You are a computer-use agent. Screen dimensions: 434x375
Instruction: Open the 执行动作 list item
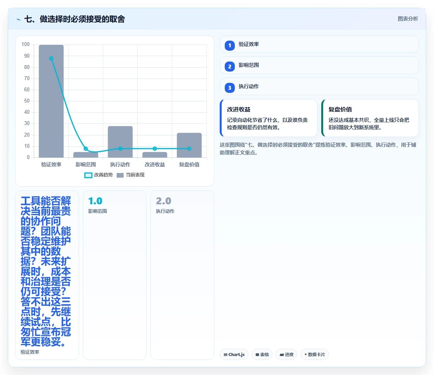(319, 87)
